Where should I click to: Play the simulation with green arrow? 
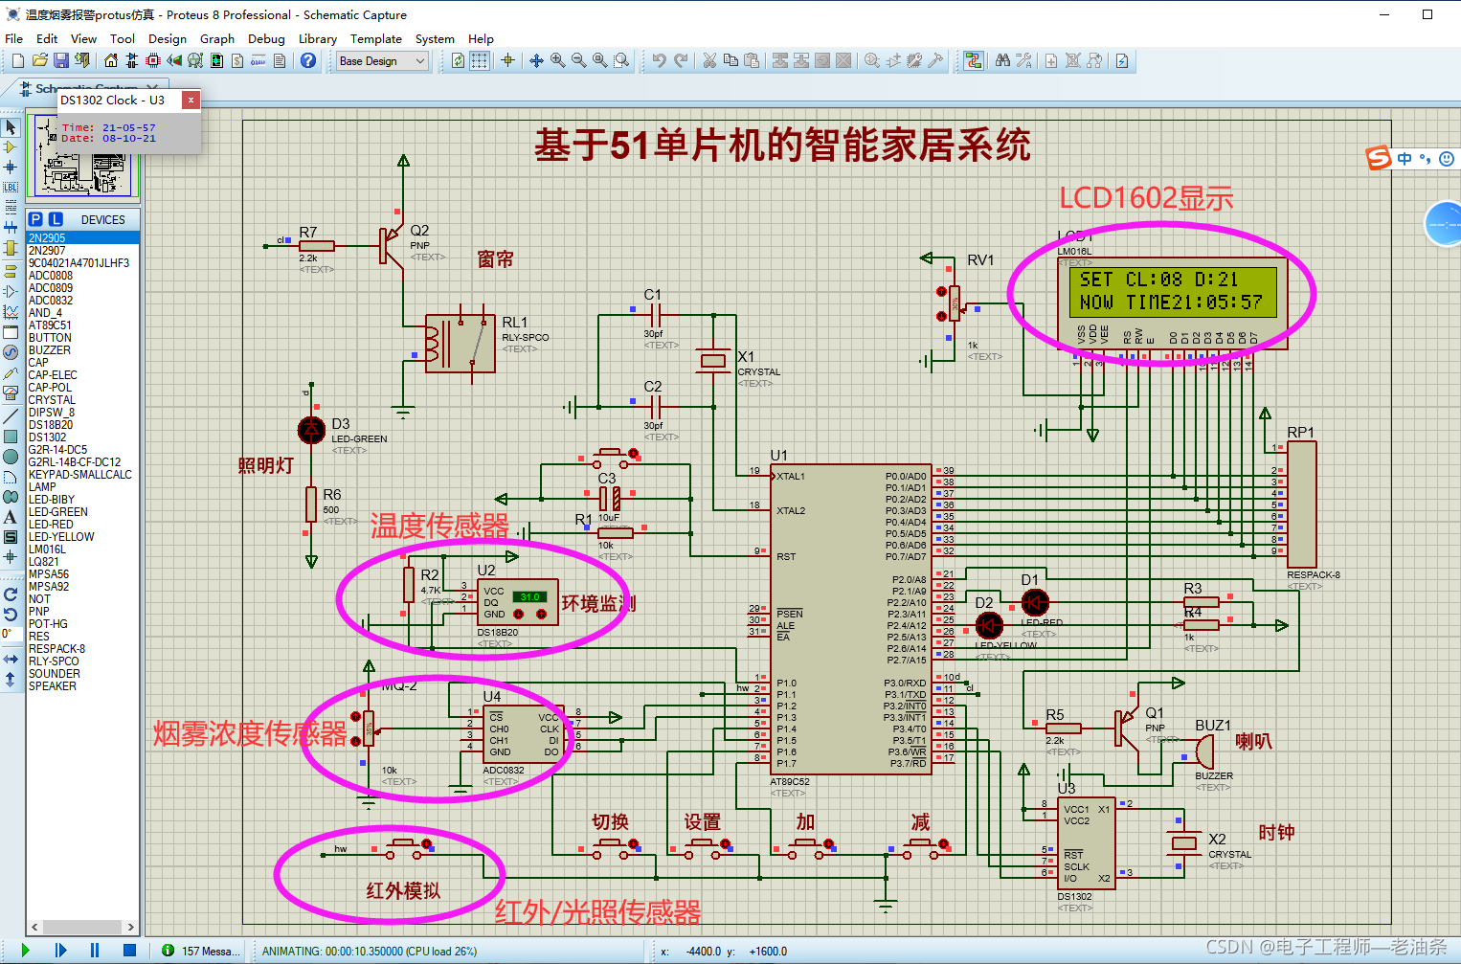click(x=26, y=950)
